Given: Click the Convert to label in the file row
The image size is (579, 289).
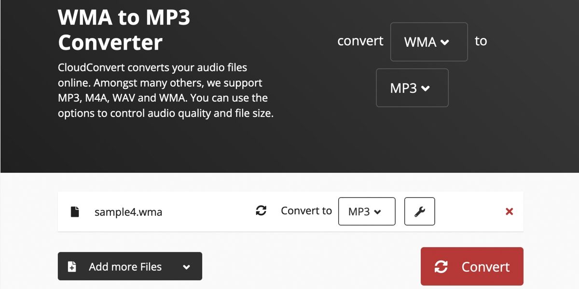Looking at the screenshot, I should click(x=306, y=210).
